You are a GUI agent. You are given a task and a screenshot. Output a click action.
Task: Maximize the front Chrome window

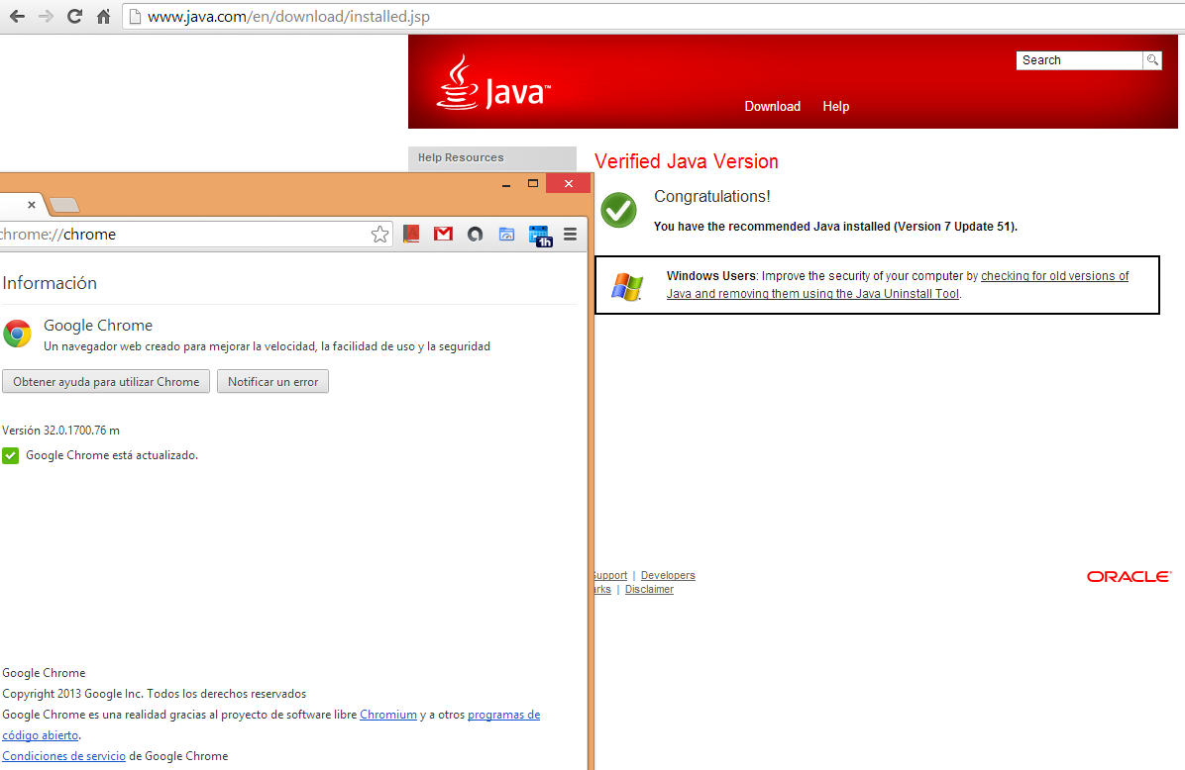pos(533,183)
